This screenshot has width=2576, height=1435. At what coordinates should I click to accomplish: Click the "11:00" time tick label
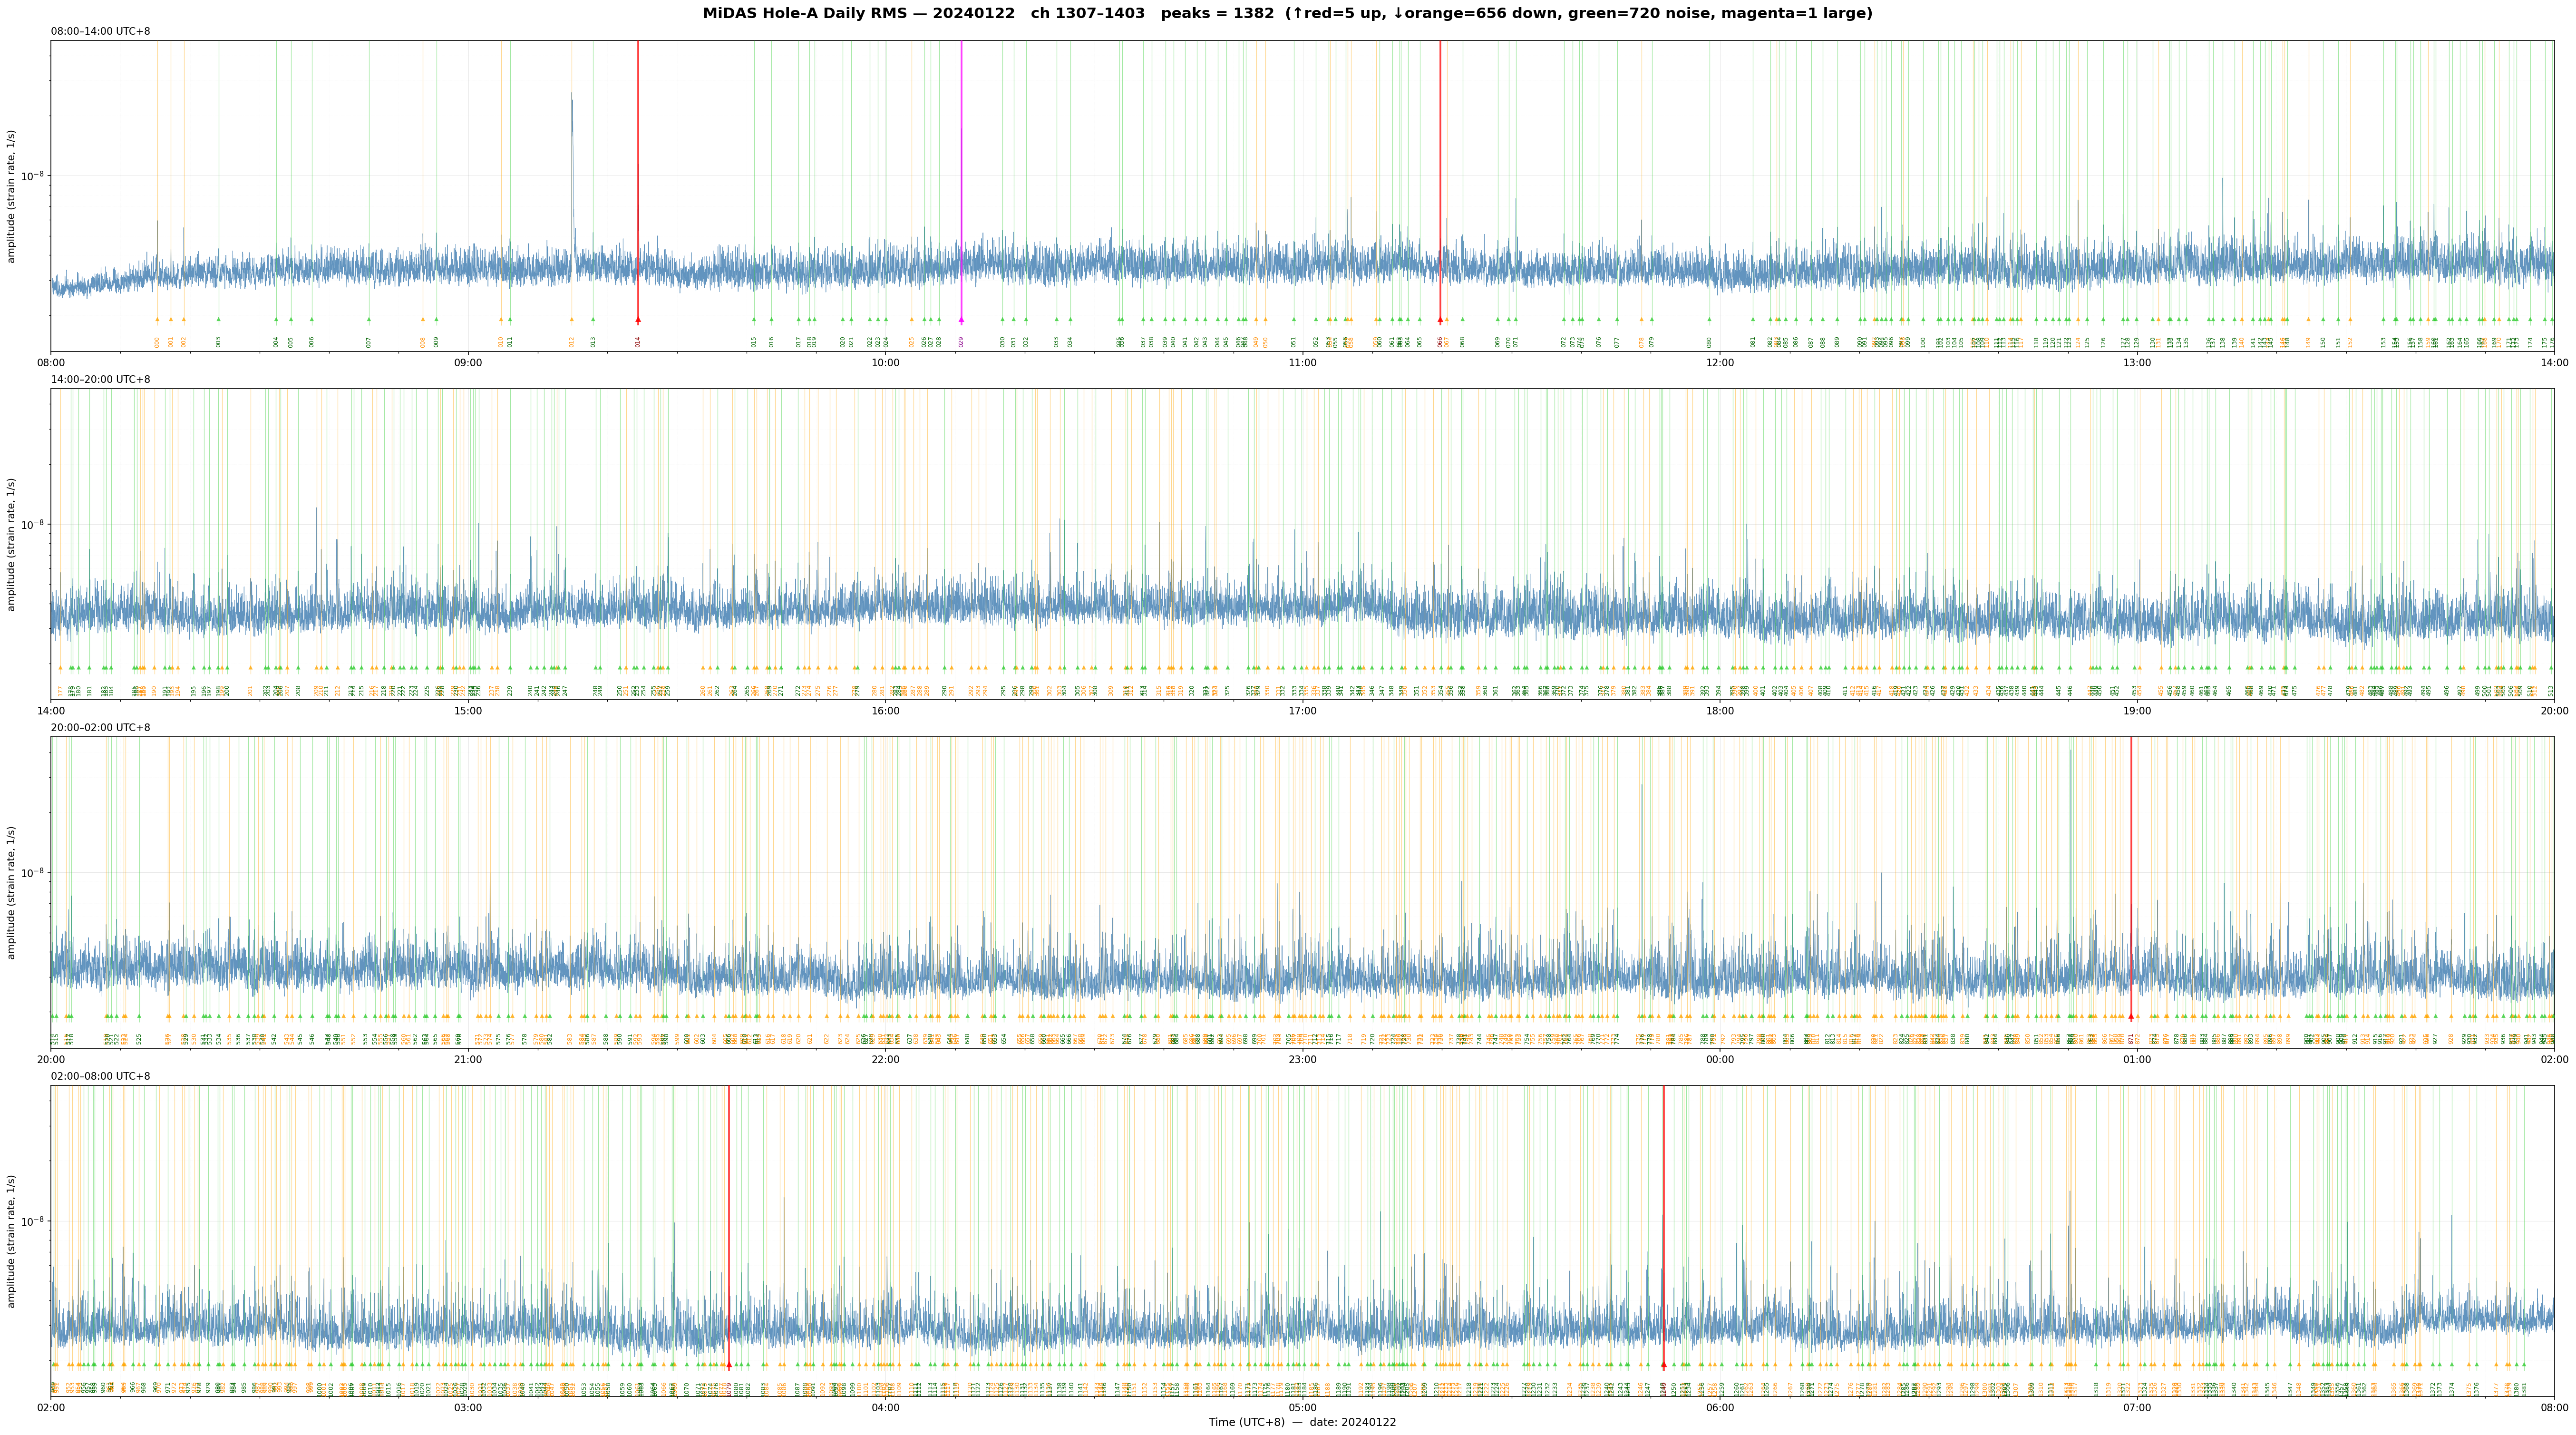[x=1302, y=363]
